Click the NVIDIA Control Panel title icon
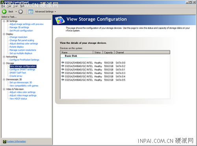197x146 pixels. [2, 2]
